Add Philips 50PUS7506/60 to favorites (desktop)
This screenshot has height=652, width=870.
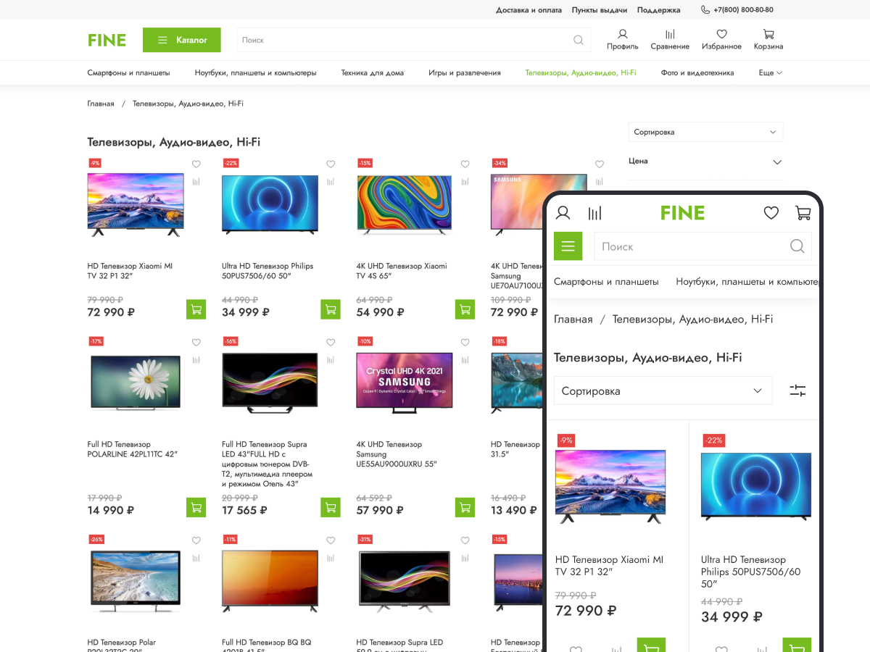(x=331, y=164)
